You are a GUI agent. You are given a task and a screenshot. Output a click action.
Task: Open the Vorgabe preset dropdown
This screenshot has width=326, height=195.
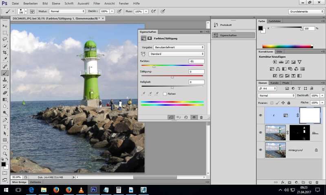click(x=179, y=47)
